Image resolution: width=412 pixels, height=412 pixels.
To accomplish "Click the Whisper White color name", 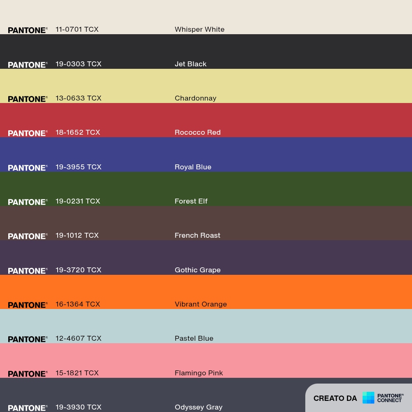I will pos(199,29).
